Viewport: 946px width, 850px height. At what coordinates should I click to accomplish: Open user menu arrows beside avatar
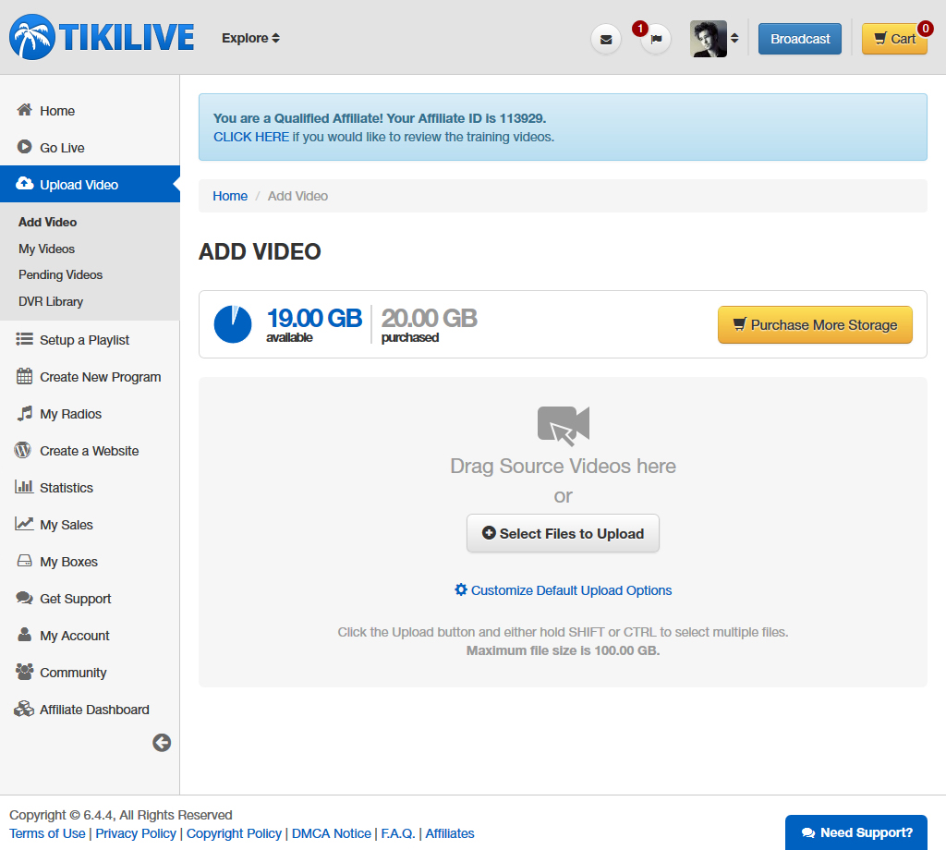[x=734, y=39]
